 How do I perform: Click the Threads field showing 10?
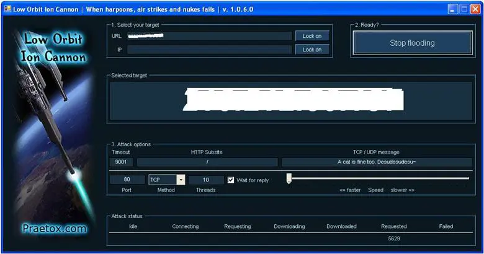click(205, 180)
